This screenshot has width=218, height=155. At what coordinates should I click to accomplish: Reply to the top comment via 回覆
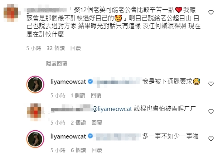pyautogui.click(x=76, y=48)
